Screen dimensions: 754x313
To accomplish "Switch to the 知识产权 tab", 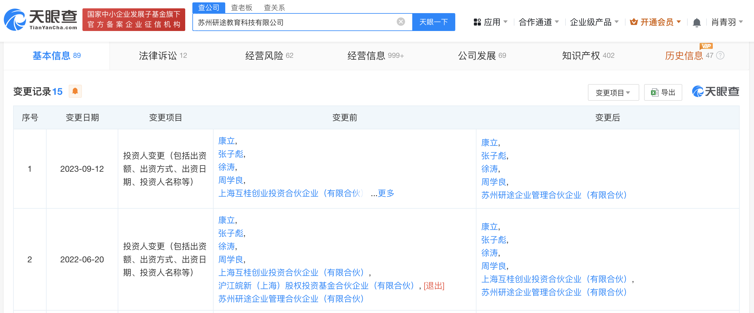I will point(588,56).
